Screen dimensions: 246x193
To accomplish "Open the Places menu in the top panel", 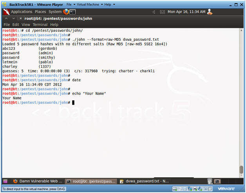I will tap(40, 12).
